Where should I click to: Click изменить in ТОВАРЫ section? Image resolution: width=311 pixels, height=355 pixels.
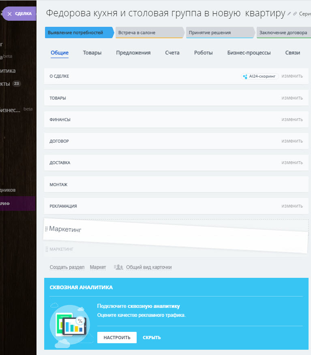coord(292,98)
